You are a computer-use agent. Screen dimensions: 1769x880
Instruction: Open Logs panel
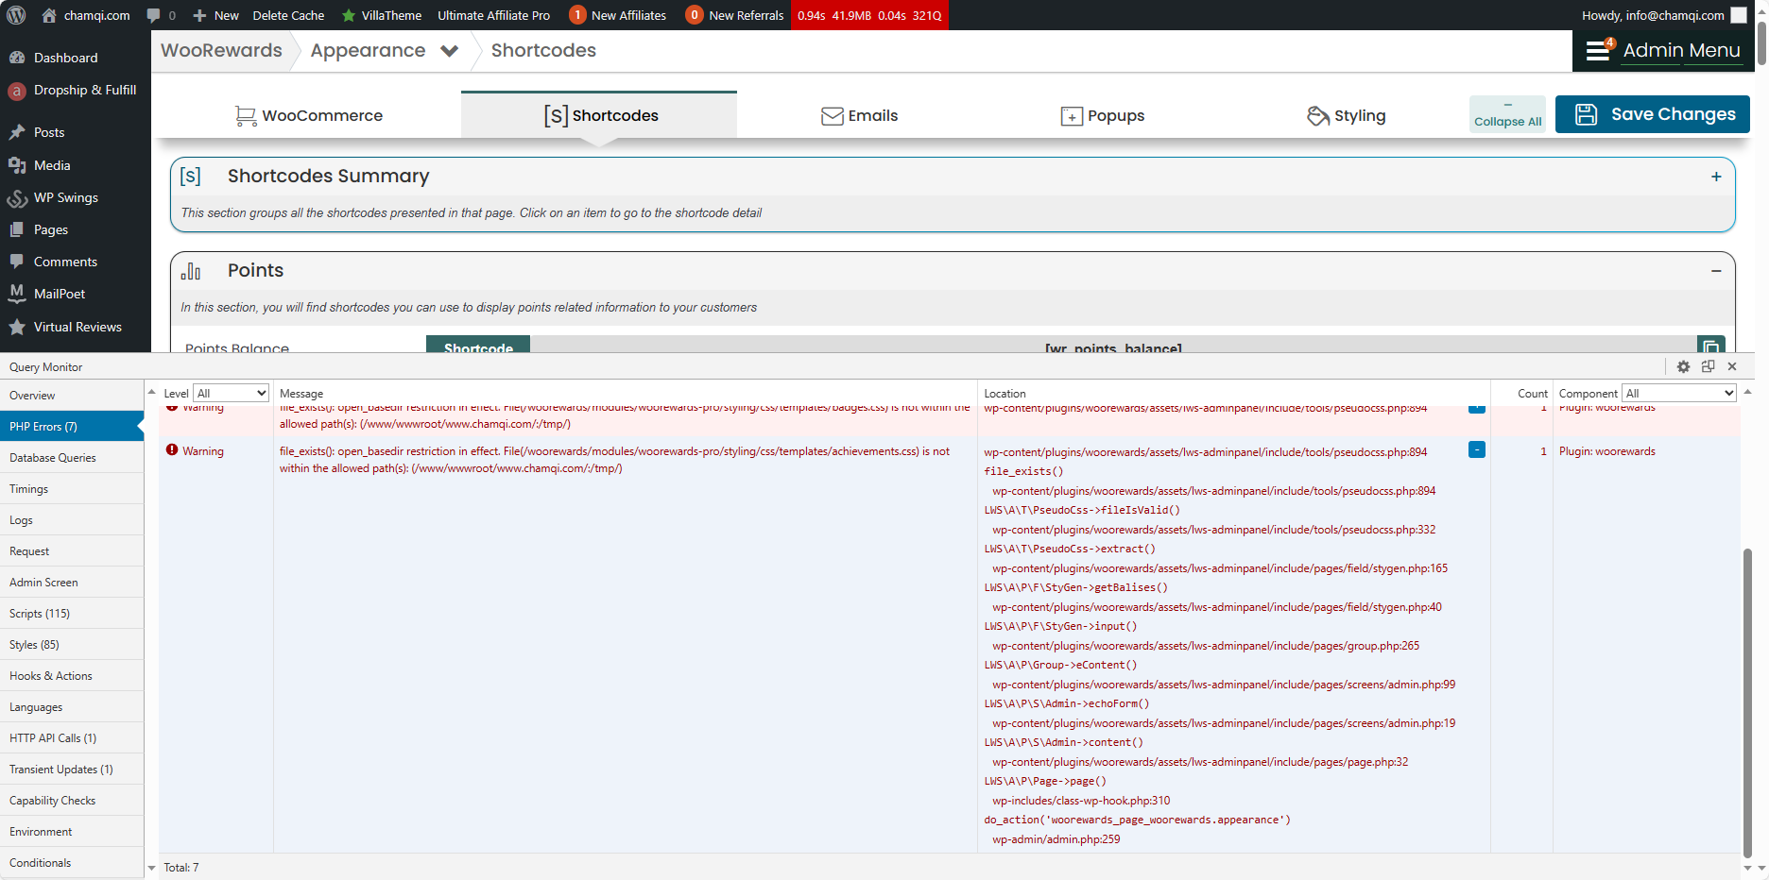(72, 520)
